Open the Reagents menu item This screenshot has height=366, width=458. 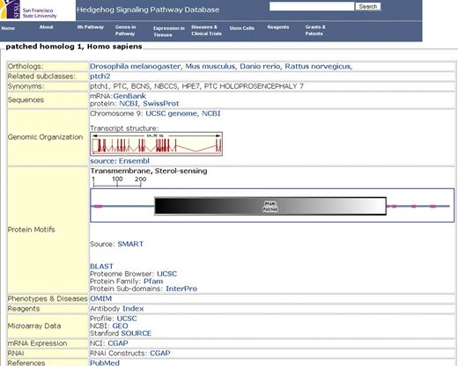click(x=278, y=27)
